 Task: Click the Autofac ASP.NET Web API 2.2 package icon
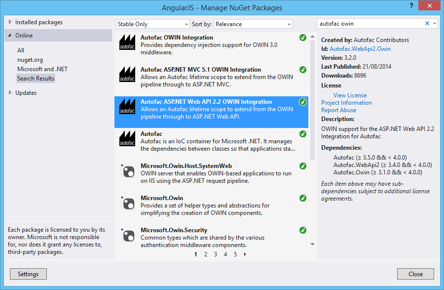click(127, 107)
